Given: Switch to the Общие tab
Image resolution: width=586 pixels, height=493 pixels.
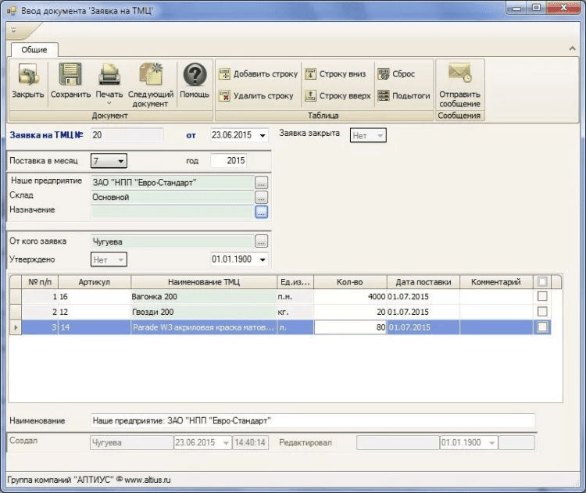Looking at the screenshot, I should click(34, 49).
